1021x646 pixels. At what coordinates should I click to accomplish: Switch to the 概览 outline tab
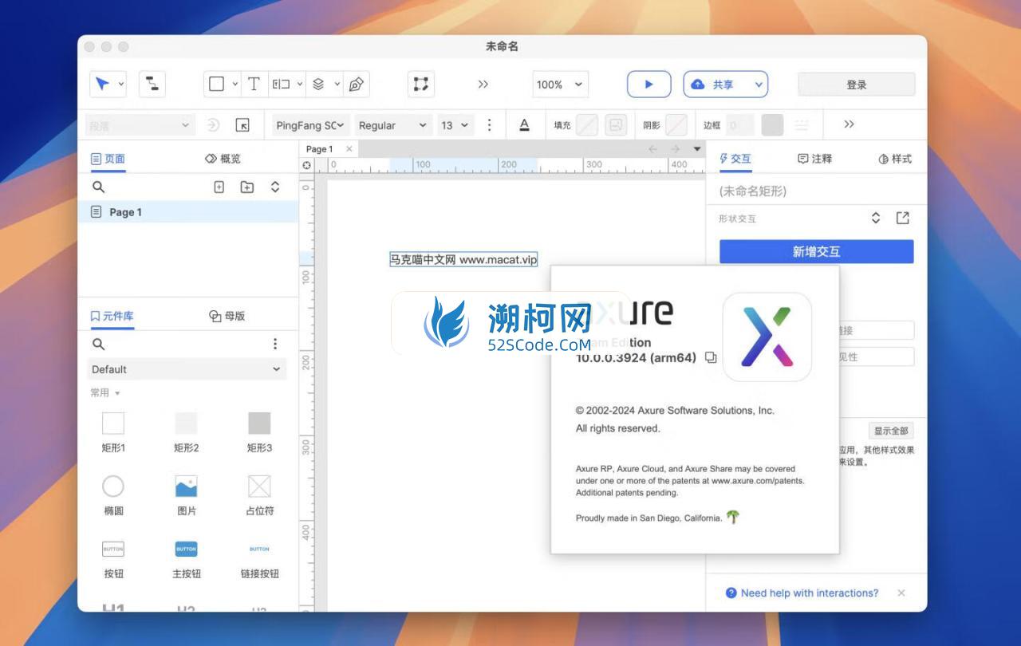click(x=223, y=159)
